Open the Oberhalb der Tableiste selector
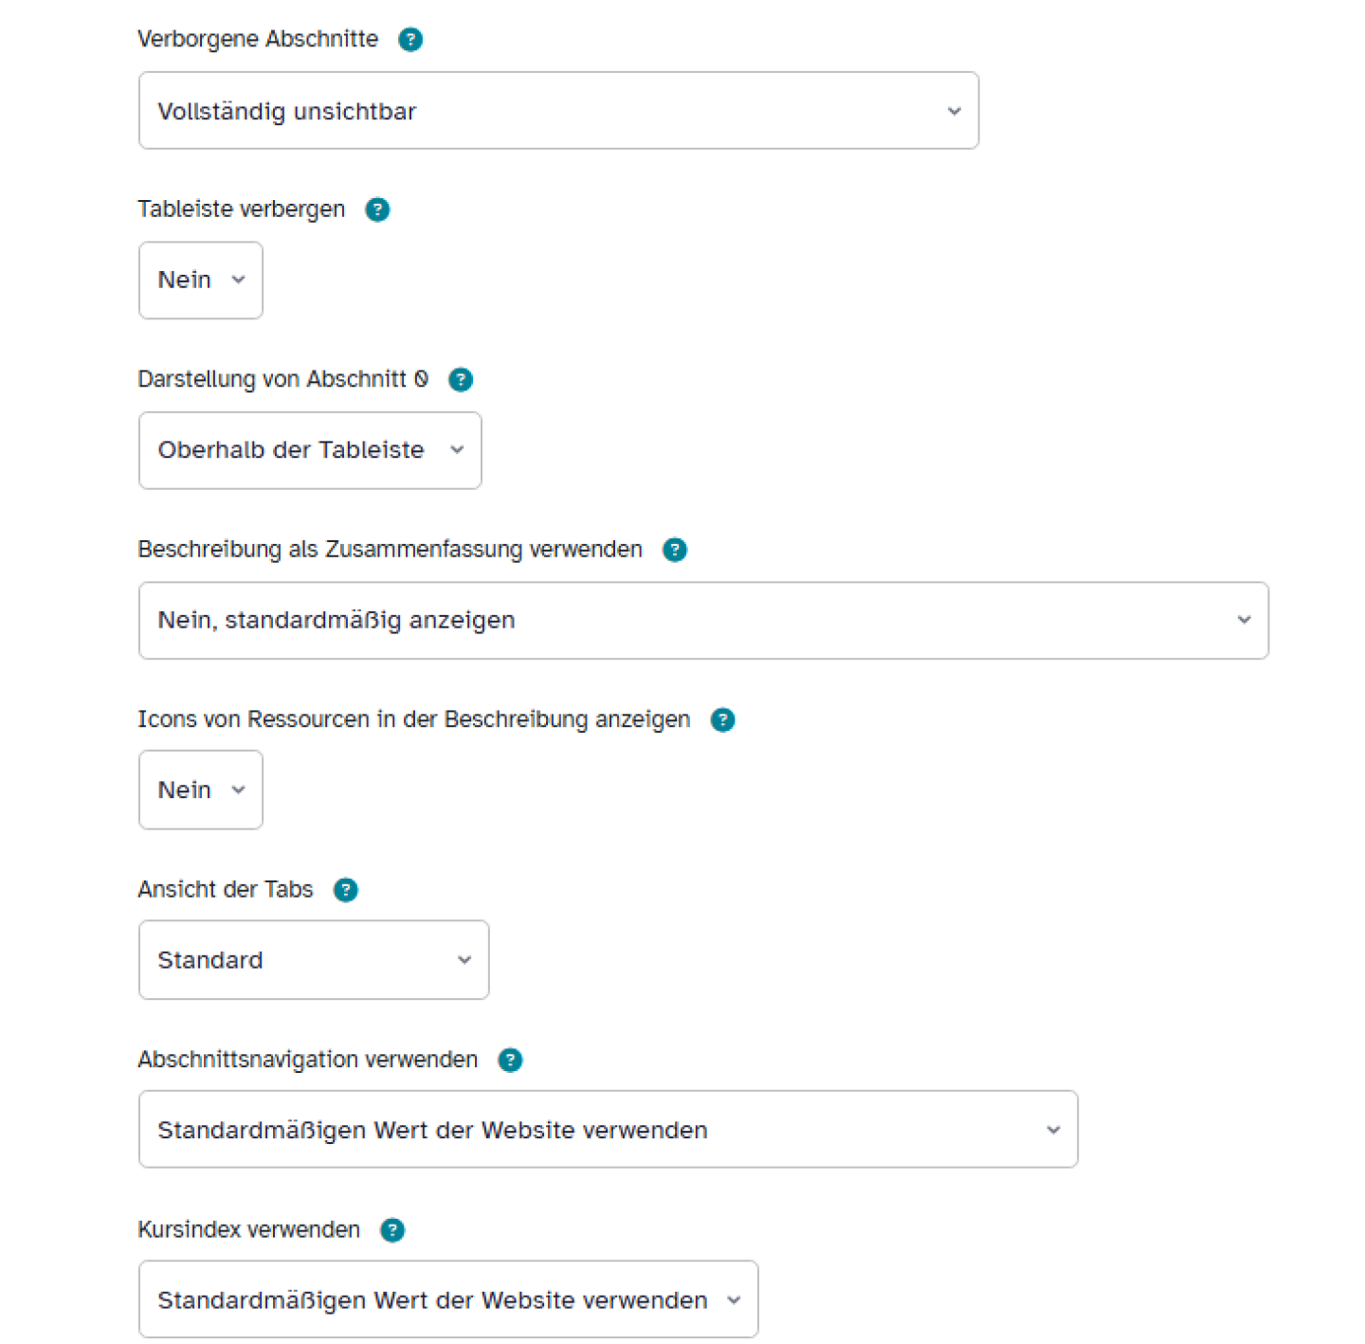 (x=310, y=450)
